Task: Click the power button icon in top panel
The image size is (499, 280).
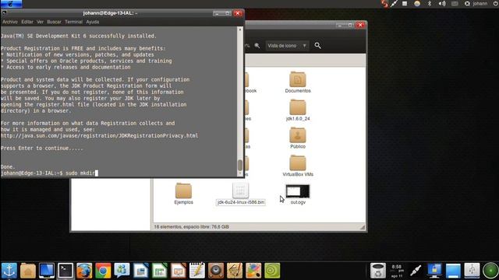Action: (x=496, y=3)
